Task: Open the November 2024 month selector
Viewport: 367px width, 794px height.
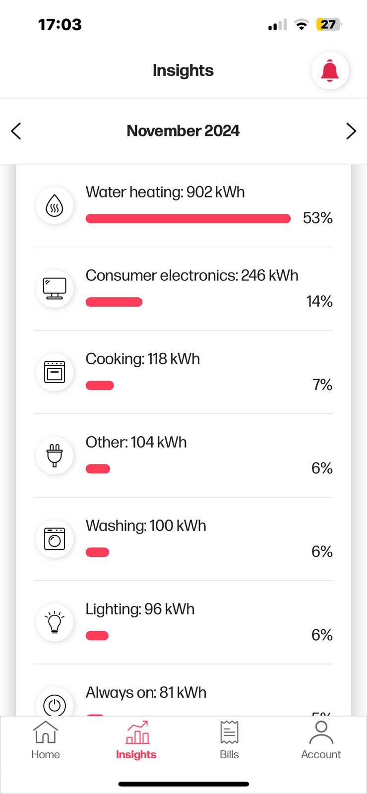Action: 183,131
